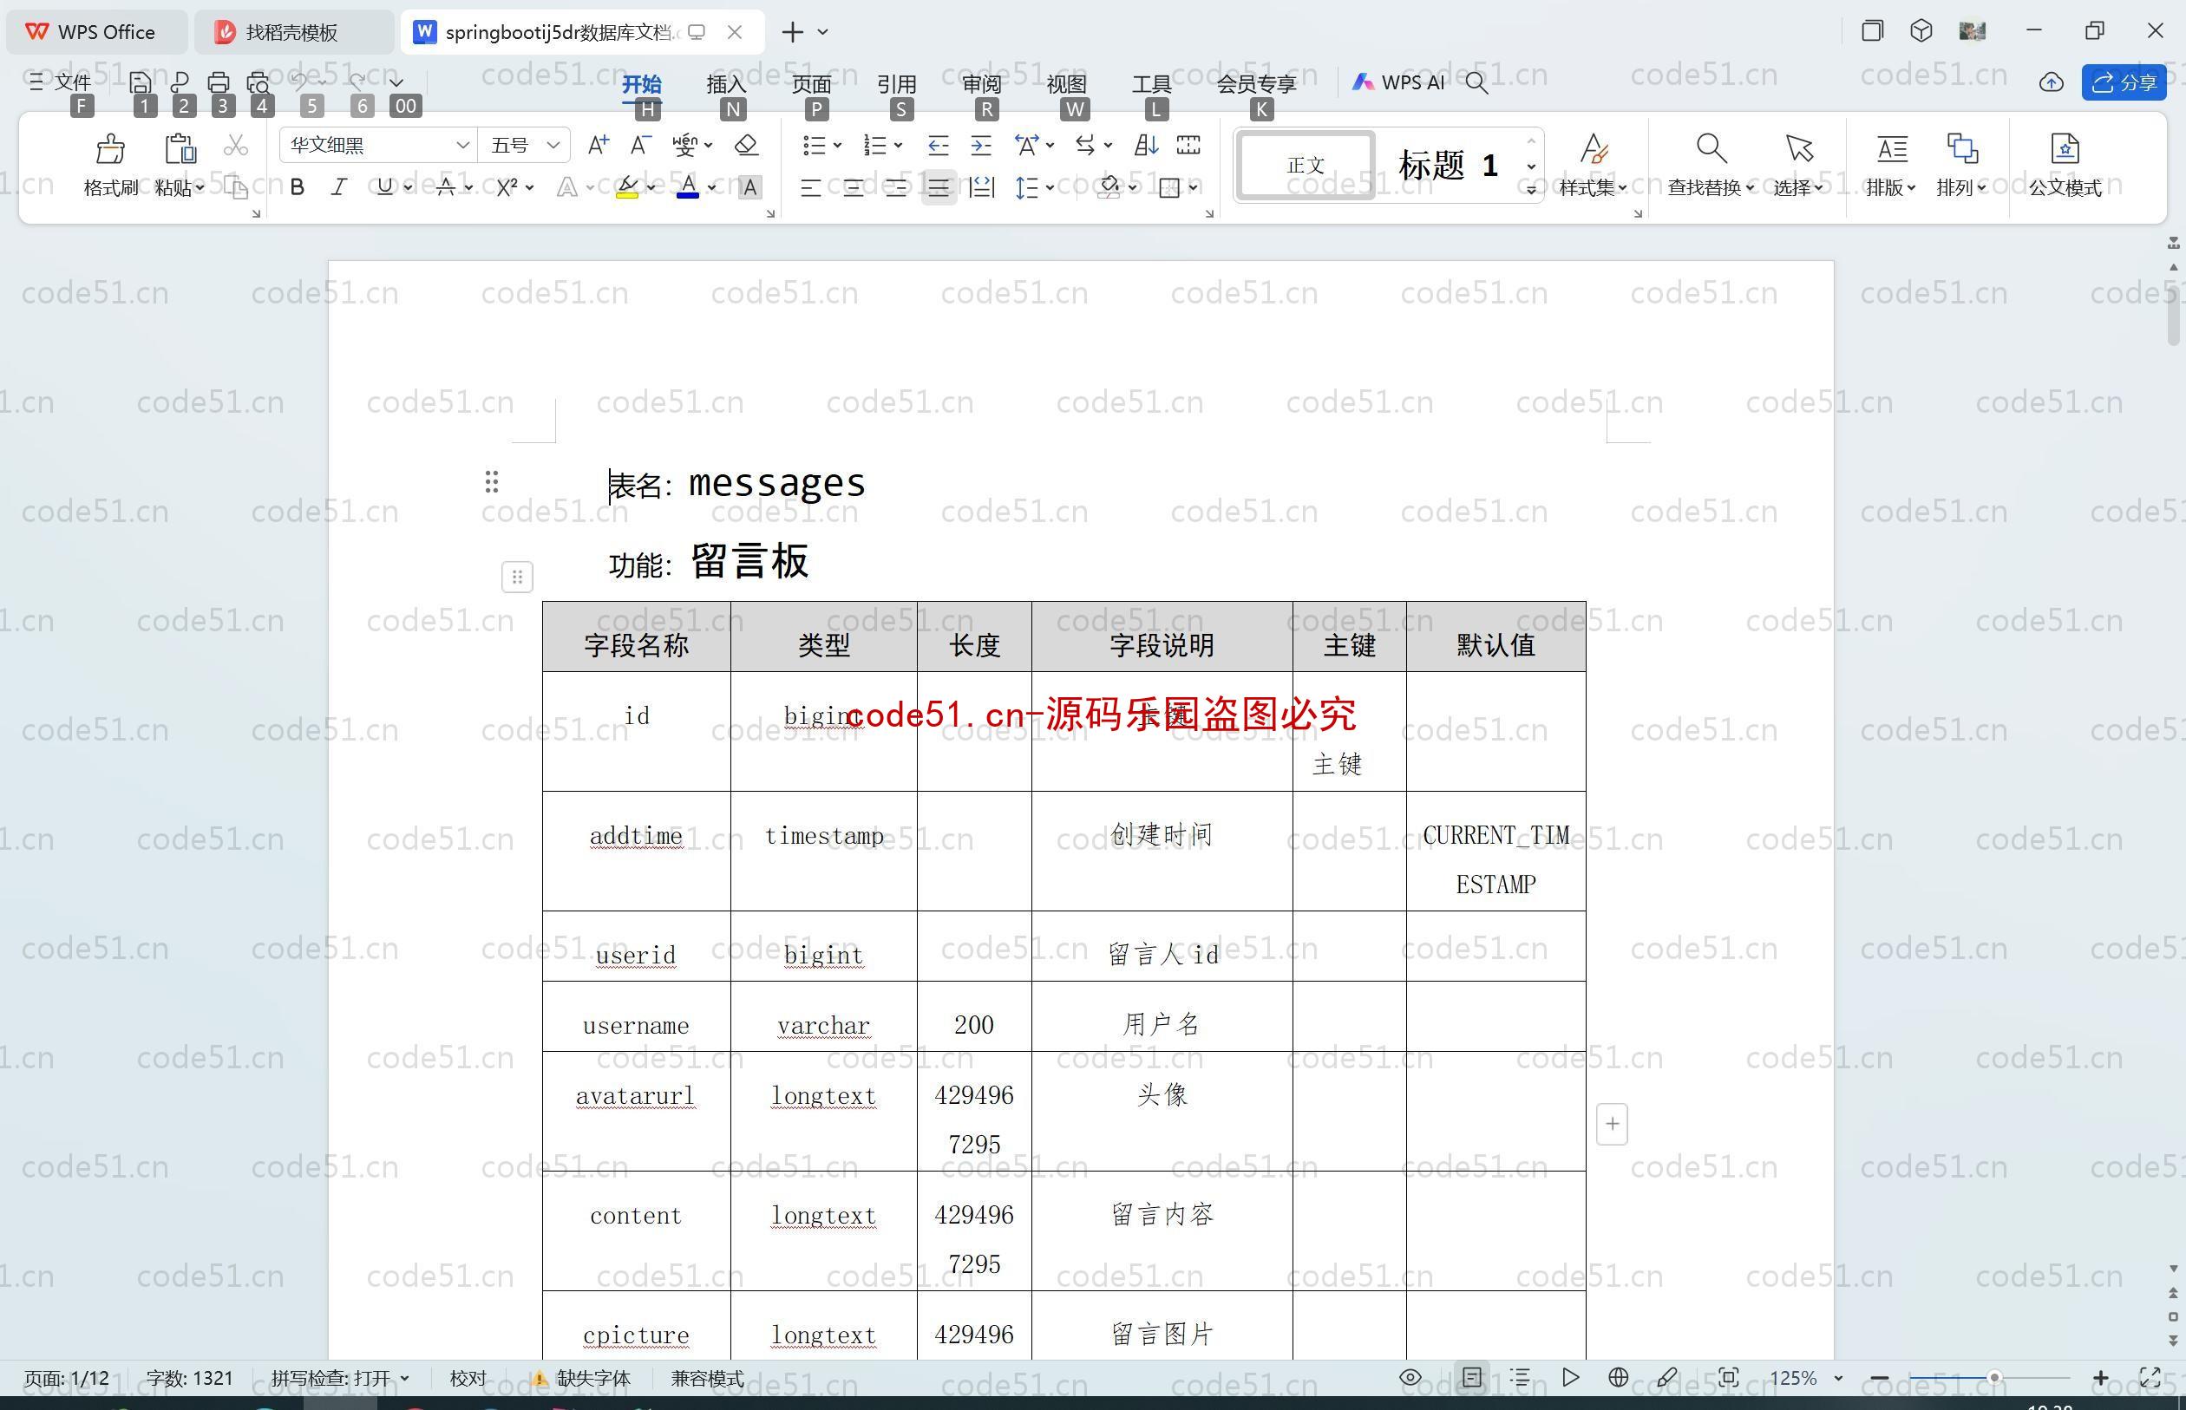The height and width of the screenshot is (1410, 2186).
Task: Open the font size dropdown
Action: 553,145
